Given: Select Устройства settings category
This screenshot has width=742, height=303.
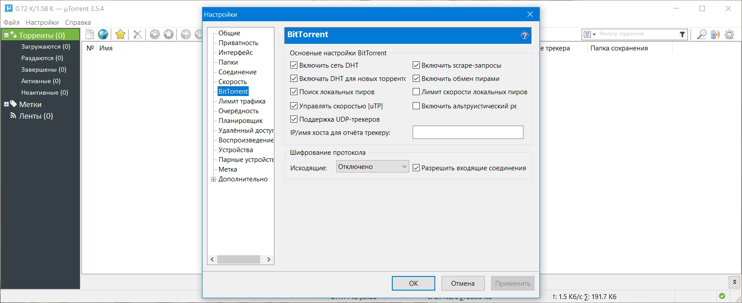Looking at the screenshot, I should (x=235, y=150).
